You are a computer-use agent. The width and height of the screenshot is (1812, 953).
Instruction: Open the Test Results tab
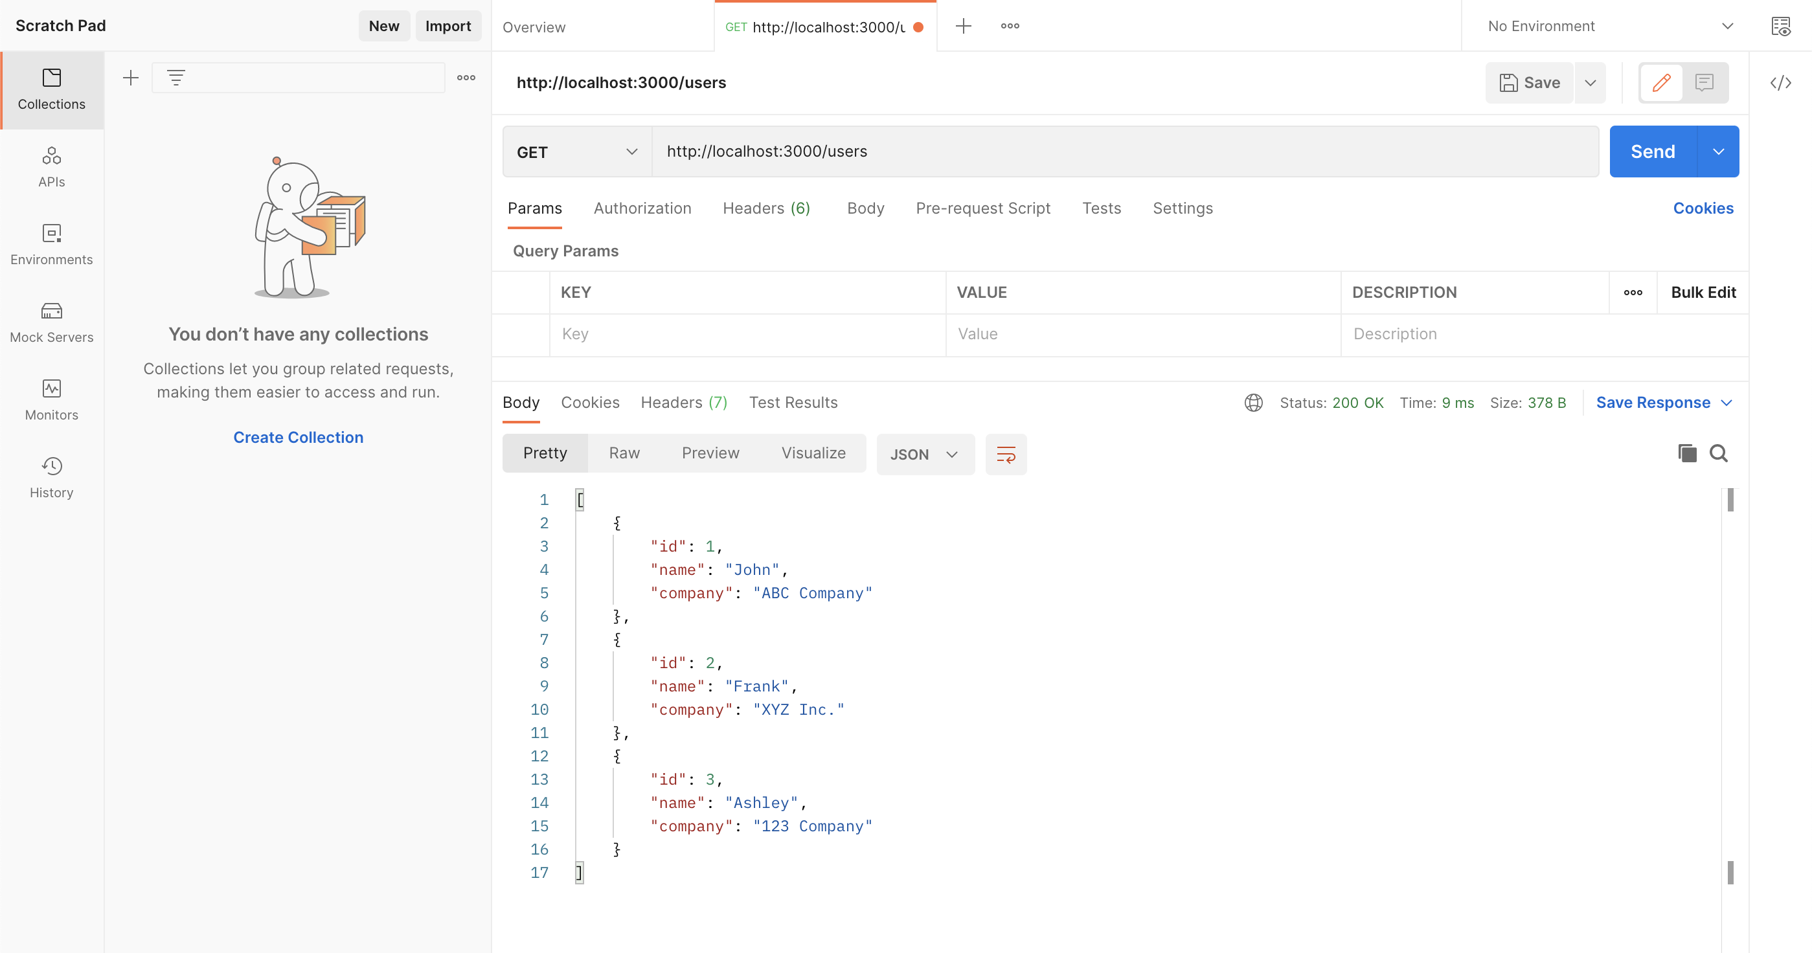793,402
